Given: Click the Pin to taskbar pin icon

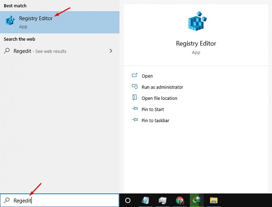Looking at the screenshot, I should (135, 120).
